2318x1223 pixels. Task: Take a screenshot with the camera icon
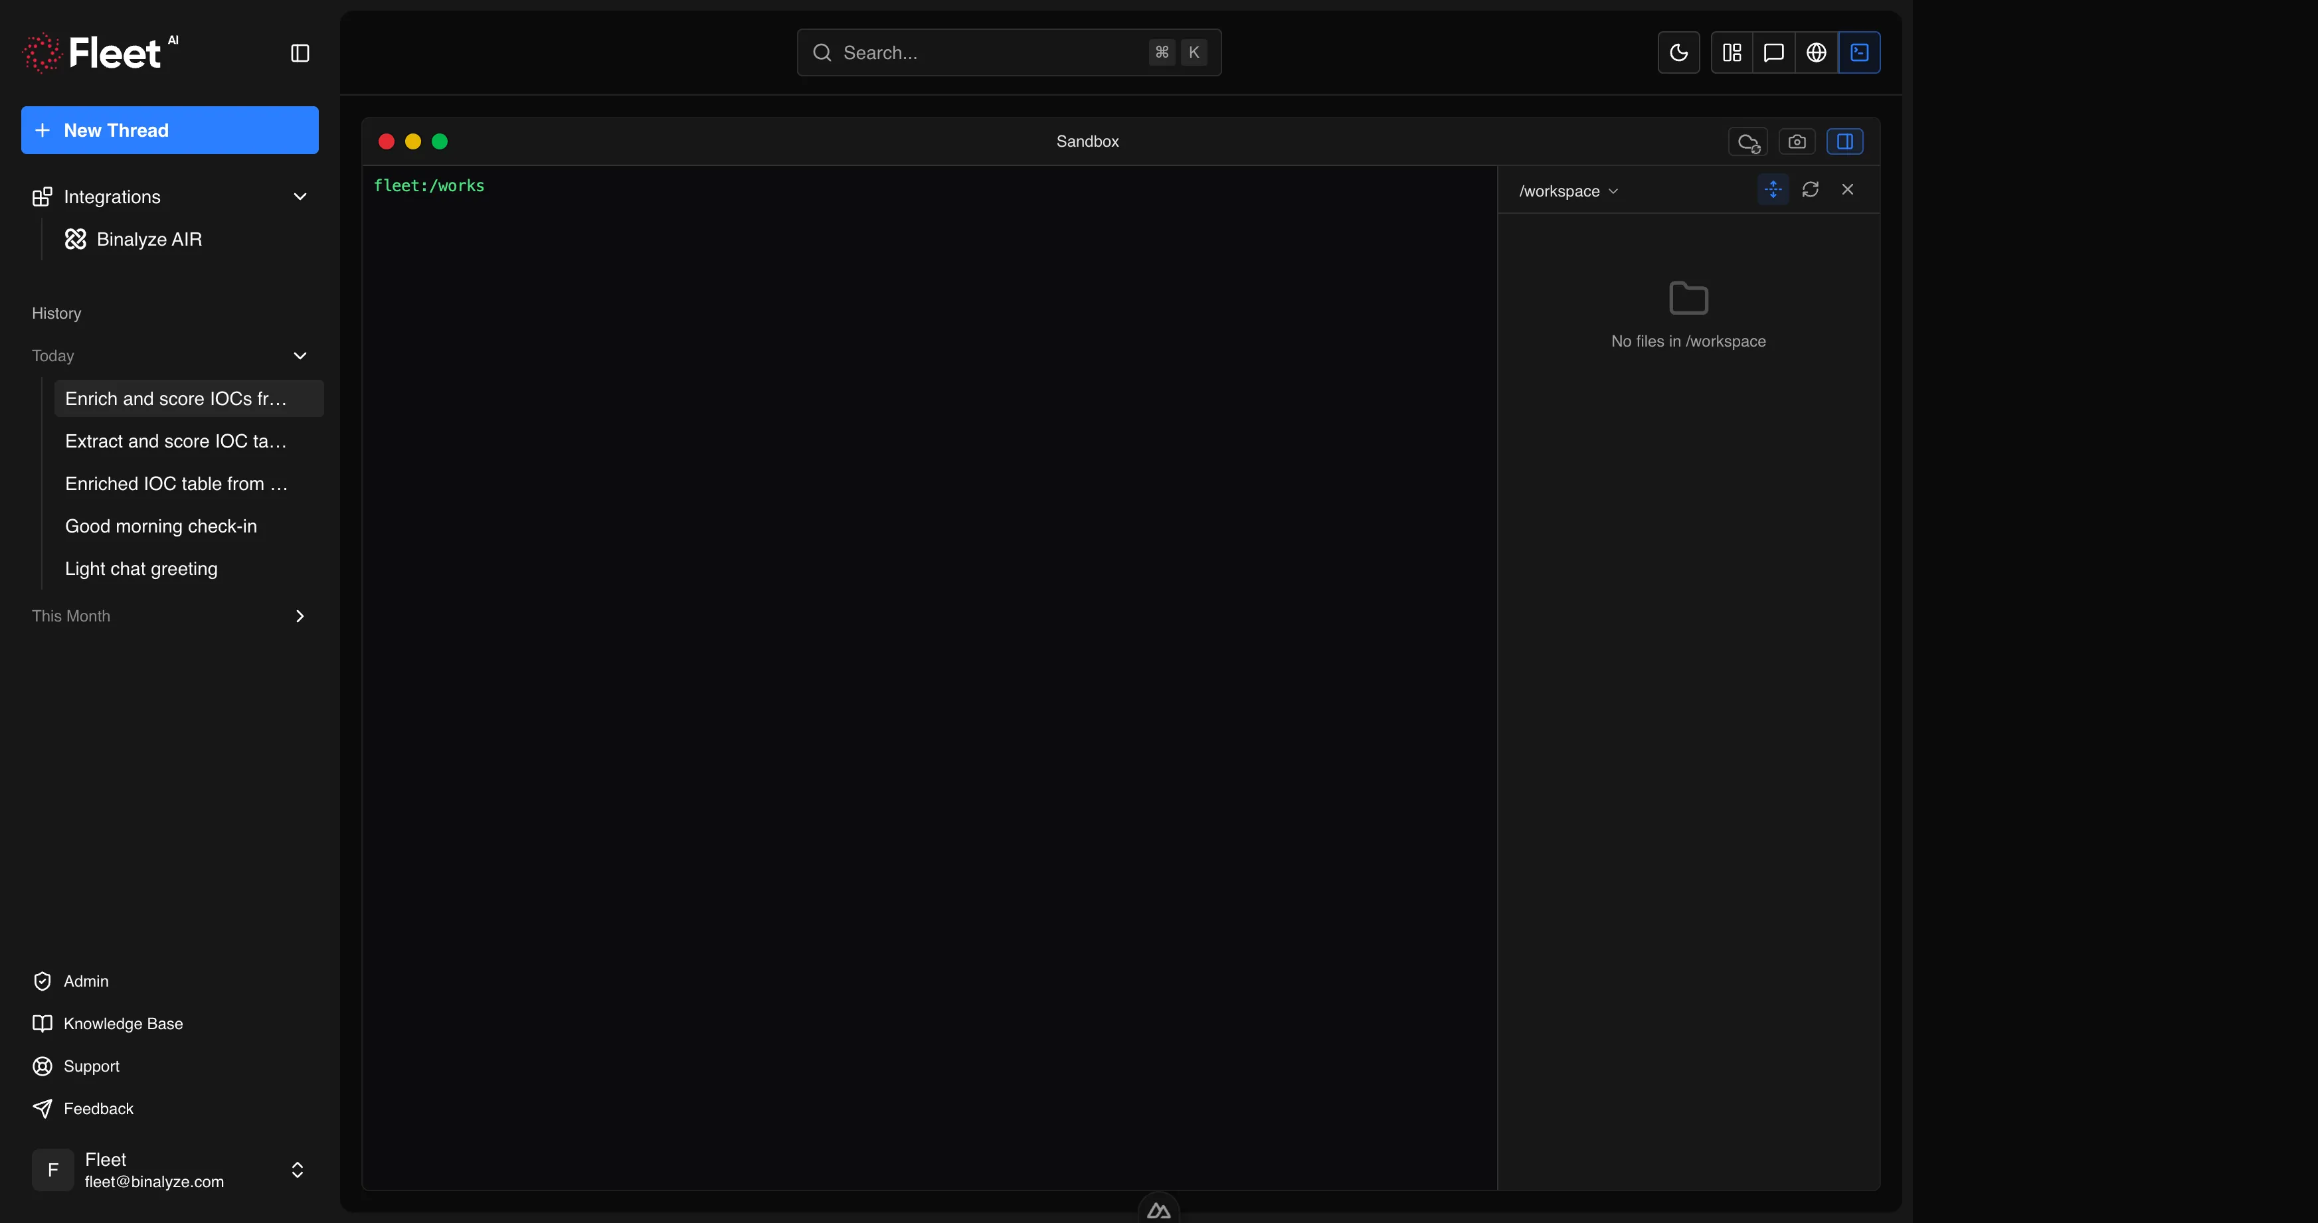pyautogui.click(x=1797, y=141)
